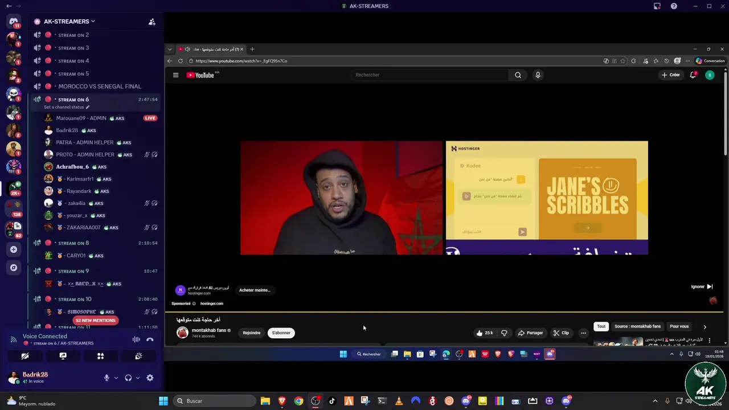Open Discover servers compass icon
The height and width of the screenshot is (410, 729).
click(14, 267)
